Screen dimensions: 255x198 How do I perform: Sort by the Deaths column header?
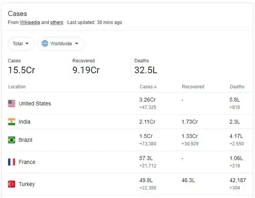pos(237,87)
